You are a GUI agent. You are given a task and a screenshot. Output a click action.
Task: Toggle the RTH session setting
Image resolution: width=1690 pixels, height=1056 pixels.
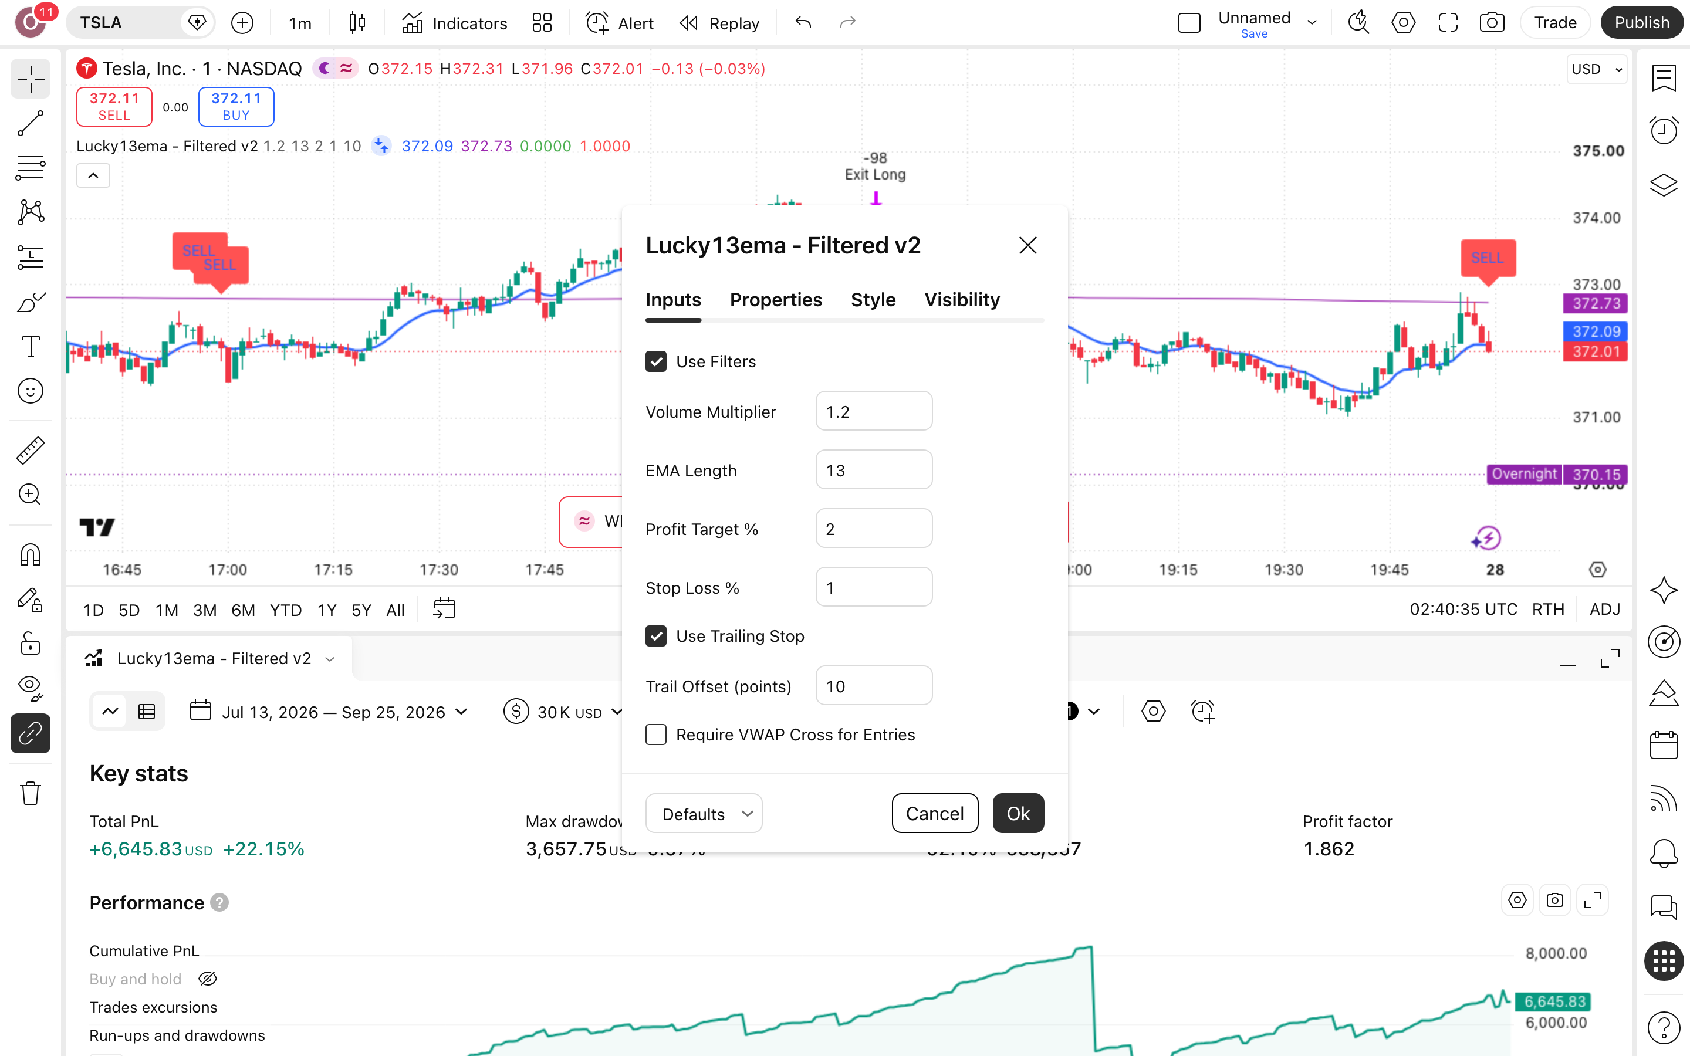[1547, 609]
